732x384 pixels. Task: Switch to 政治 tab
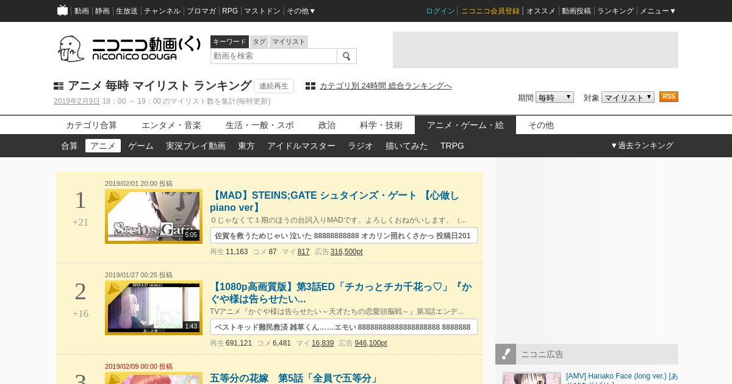click(x=327, y=125)
